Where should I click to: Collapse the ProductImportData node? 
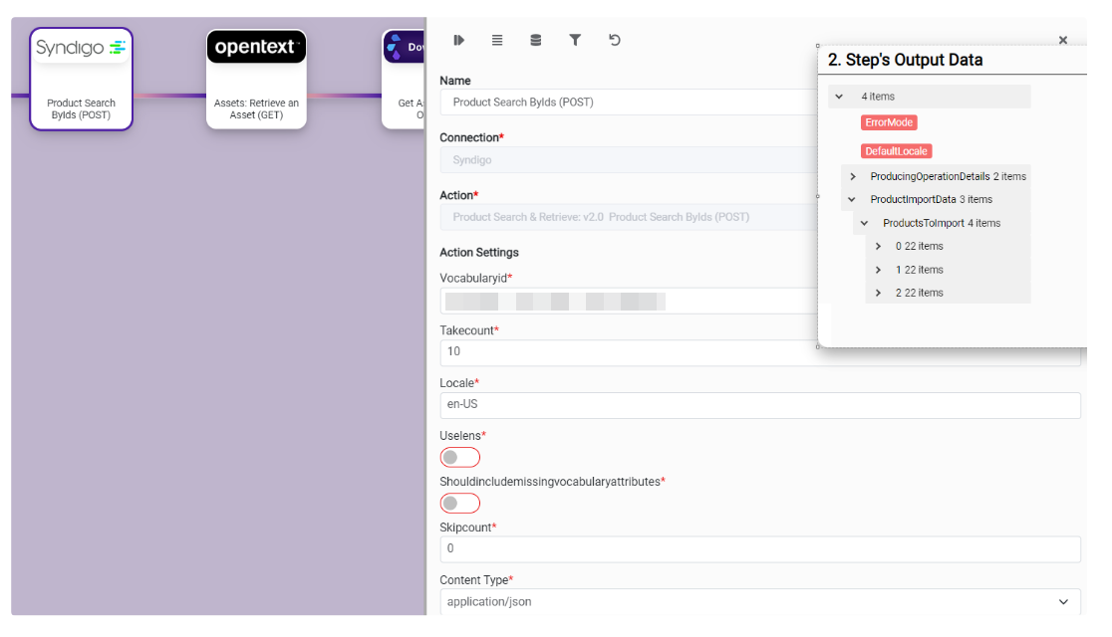tap(852, 199)
